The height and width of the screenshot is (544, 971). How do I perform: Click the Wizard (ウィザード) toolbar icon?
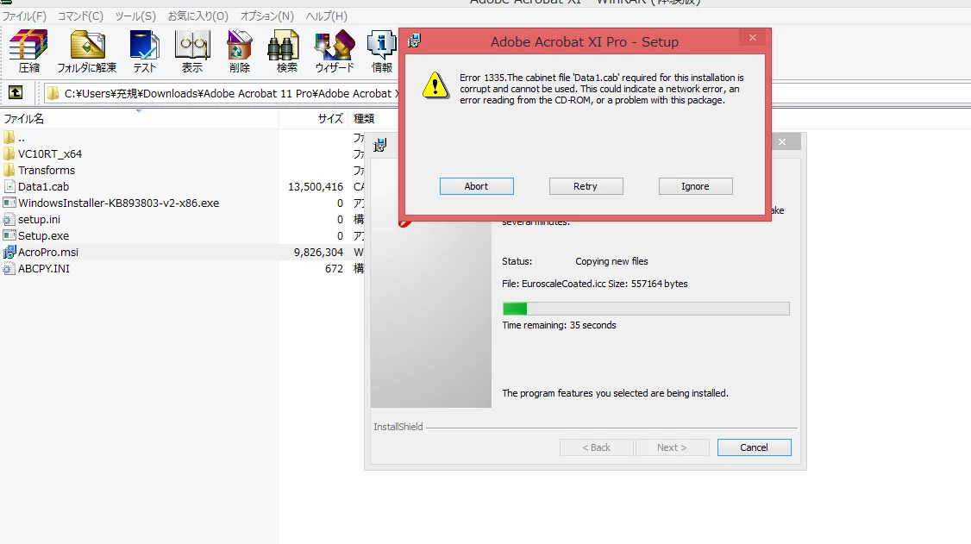click(335, 45)
